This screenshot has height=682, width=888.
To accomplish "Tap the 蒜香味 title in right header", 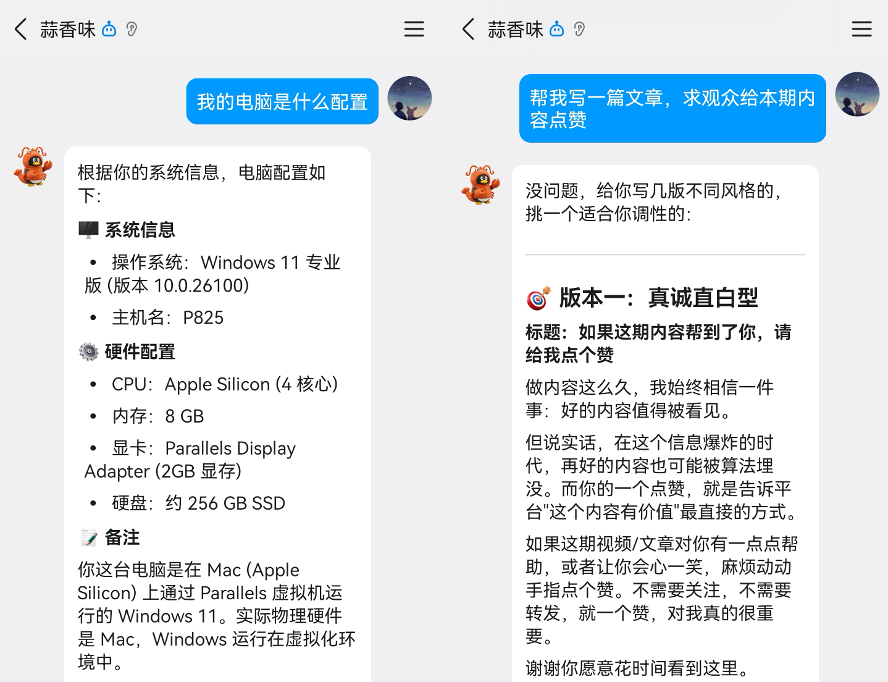I will 516,29.
